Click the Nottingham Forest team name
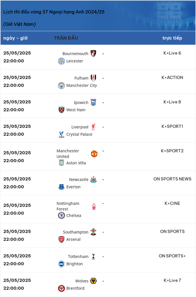 tap(68, 206)
